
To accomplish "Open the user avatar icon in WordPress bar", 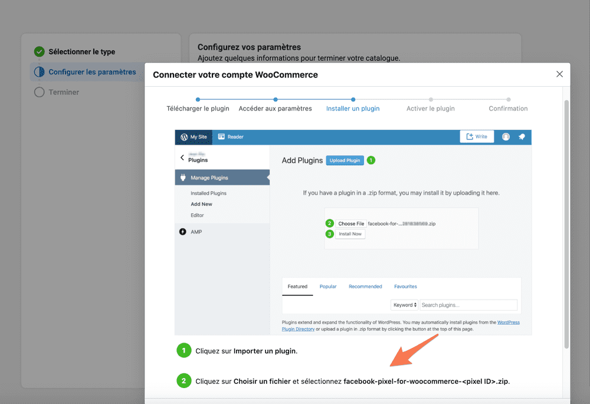I will point(506,136).
